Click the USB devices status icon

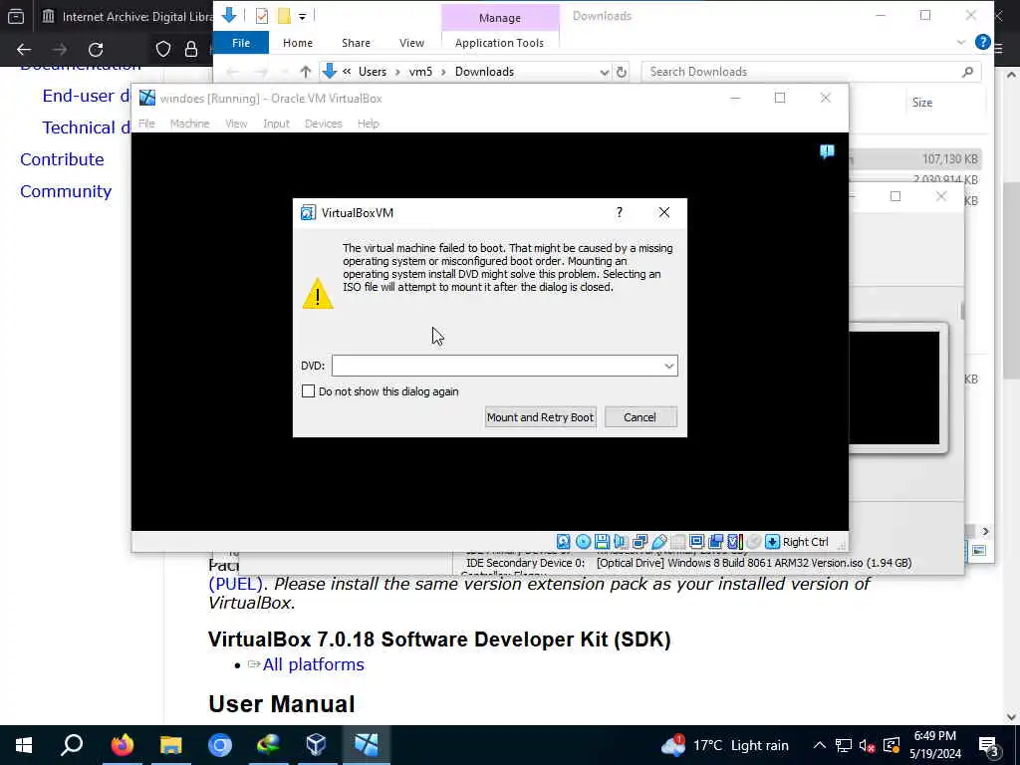point(659,542)
